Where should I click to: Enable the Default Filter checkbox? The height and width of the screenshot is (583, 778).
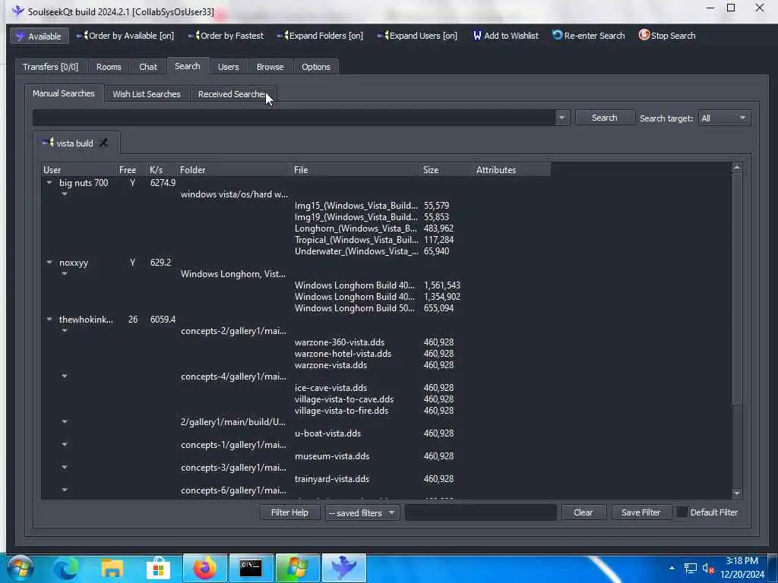(x=682, y=512)
